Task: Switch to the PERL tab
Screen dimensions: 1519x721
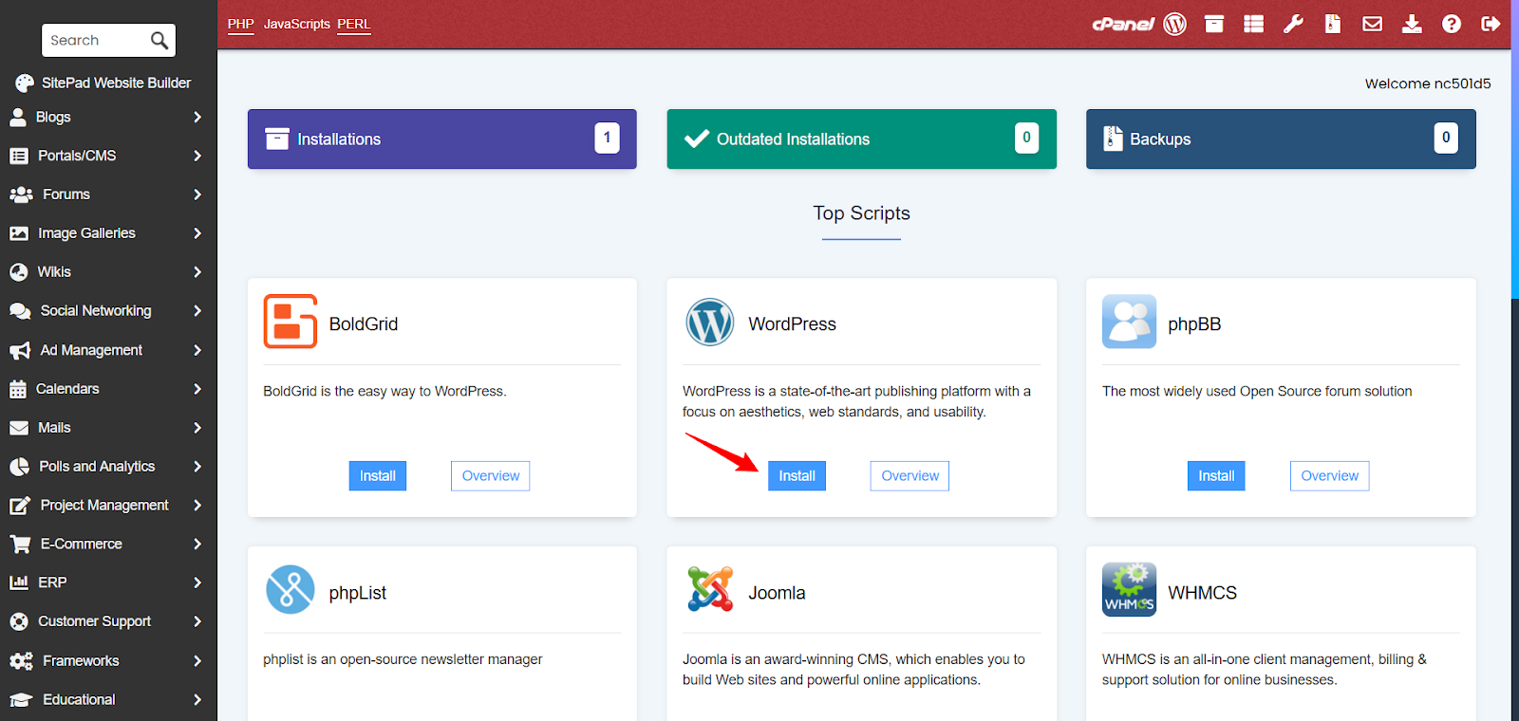Action: click(x=354, y=24)
